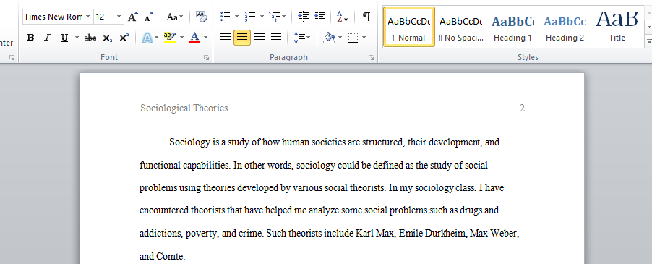652x264 pixels.
Task: Open Font dialog box launcher
Action: pyautogui.click(x=206, y=58)
